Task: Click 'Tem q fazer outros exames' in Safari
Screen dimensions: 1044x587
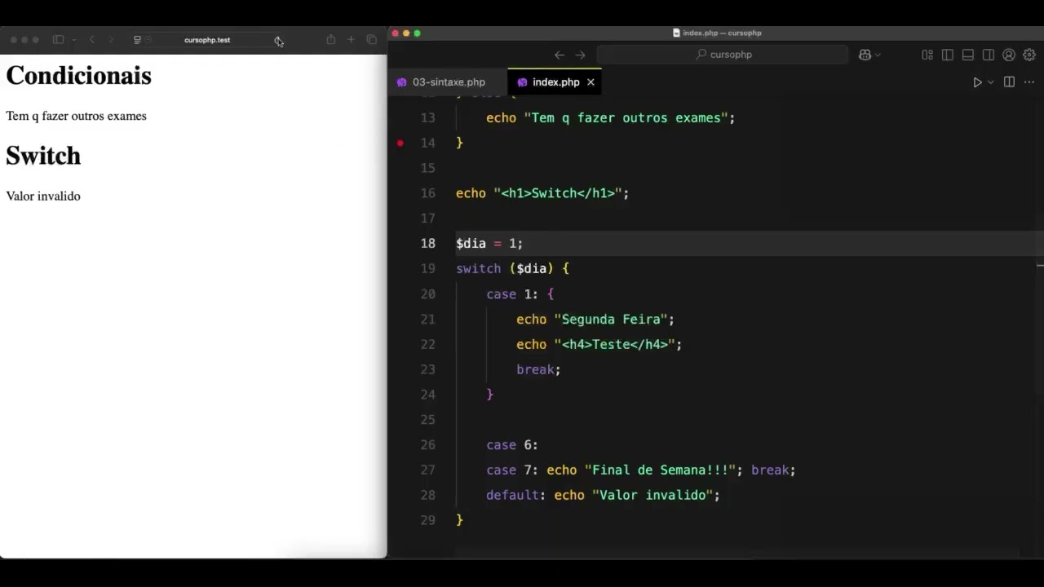Action: click(76, 116)
